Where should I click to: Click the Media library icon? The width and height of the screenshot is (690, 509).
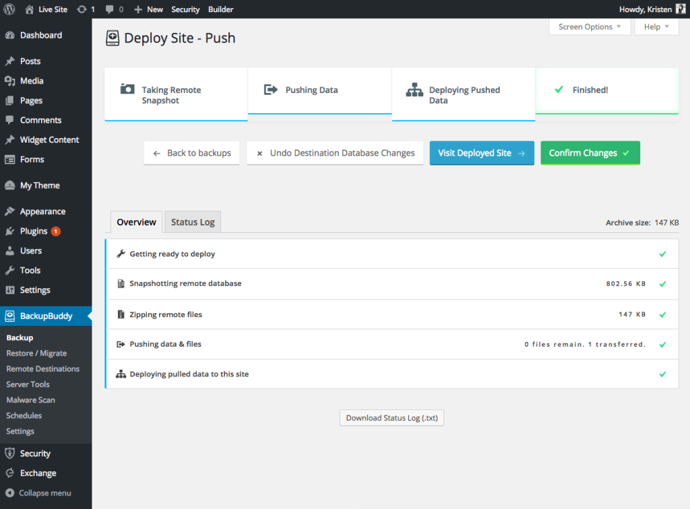(9, 81)
